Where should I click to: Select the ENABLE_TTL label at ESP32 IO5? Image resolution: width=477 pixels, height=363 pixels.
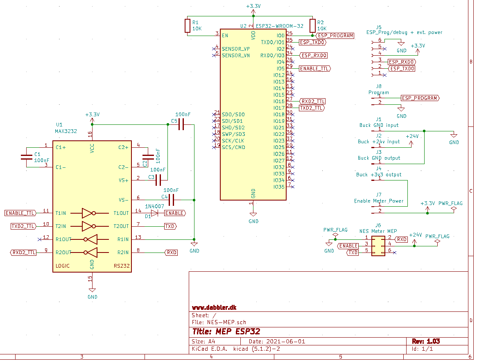(x=314, y=69)
